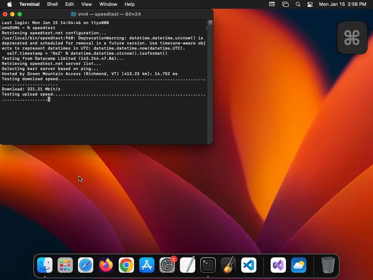The height and width of the screenshot is (280, 373).
Task: Open TextEdit in the Dock
Action: point(188,265)
